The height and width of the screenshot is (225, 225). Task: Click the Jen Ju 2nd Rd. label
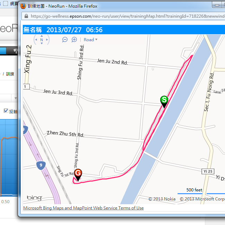tap(112, 62)
